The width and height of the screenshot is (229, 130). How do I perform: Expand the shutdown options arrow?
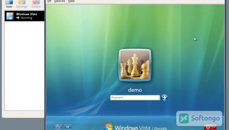coord(214,127)
